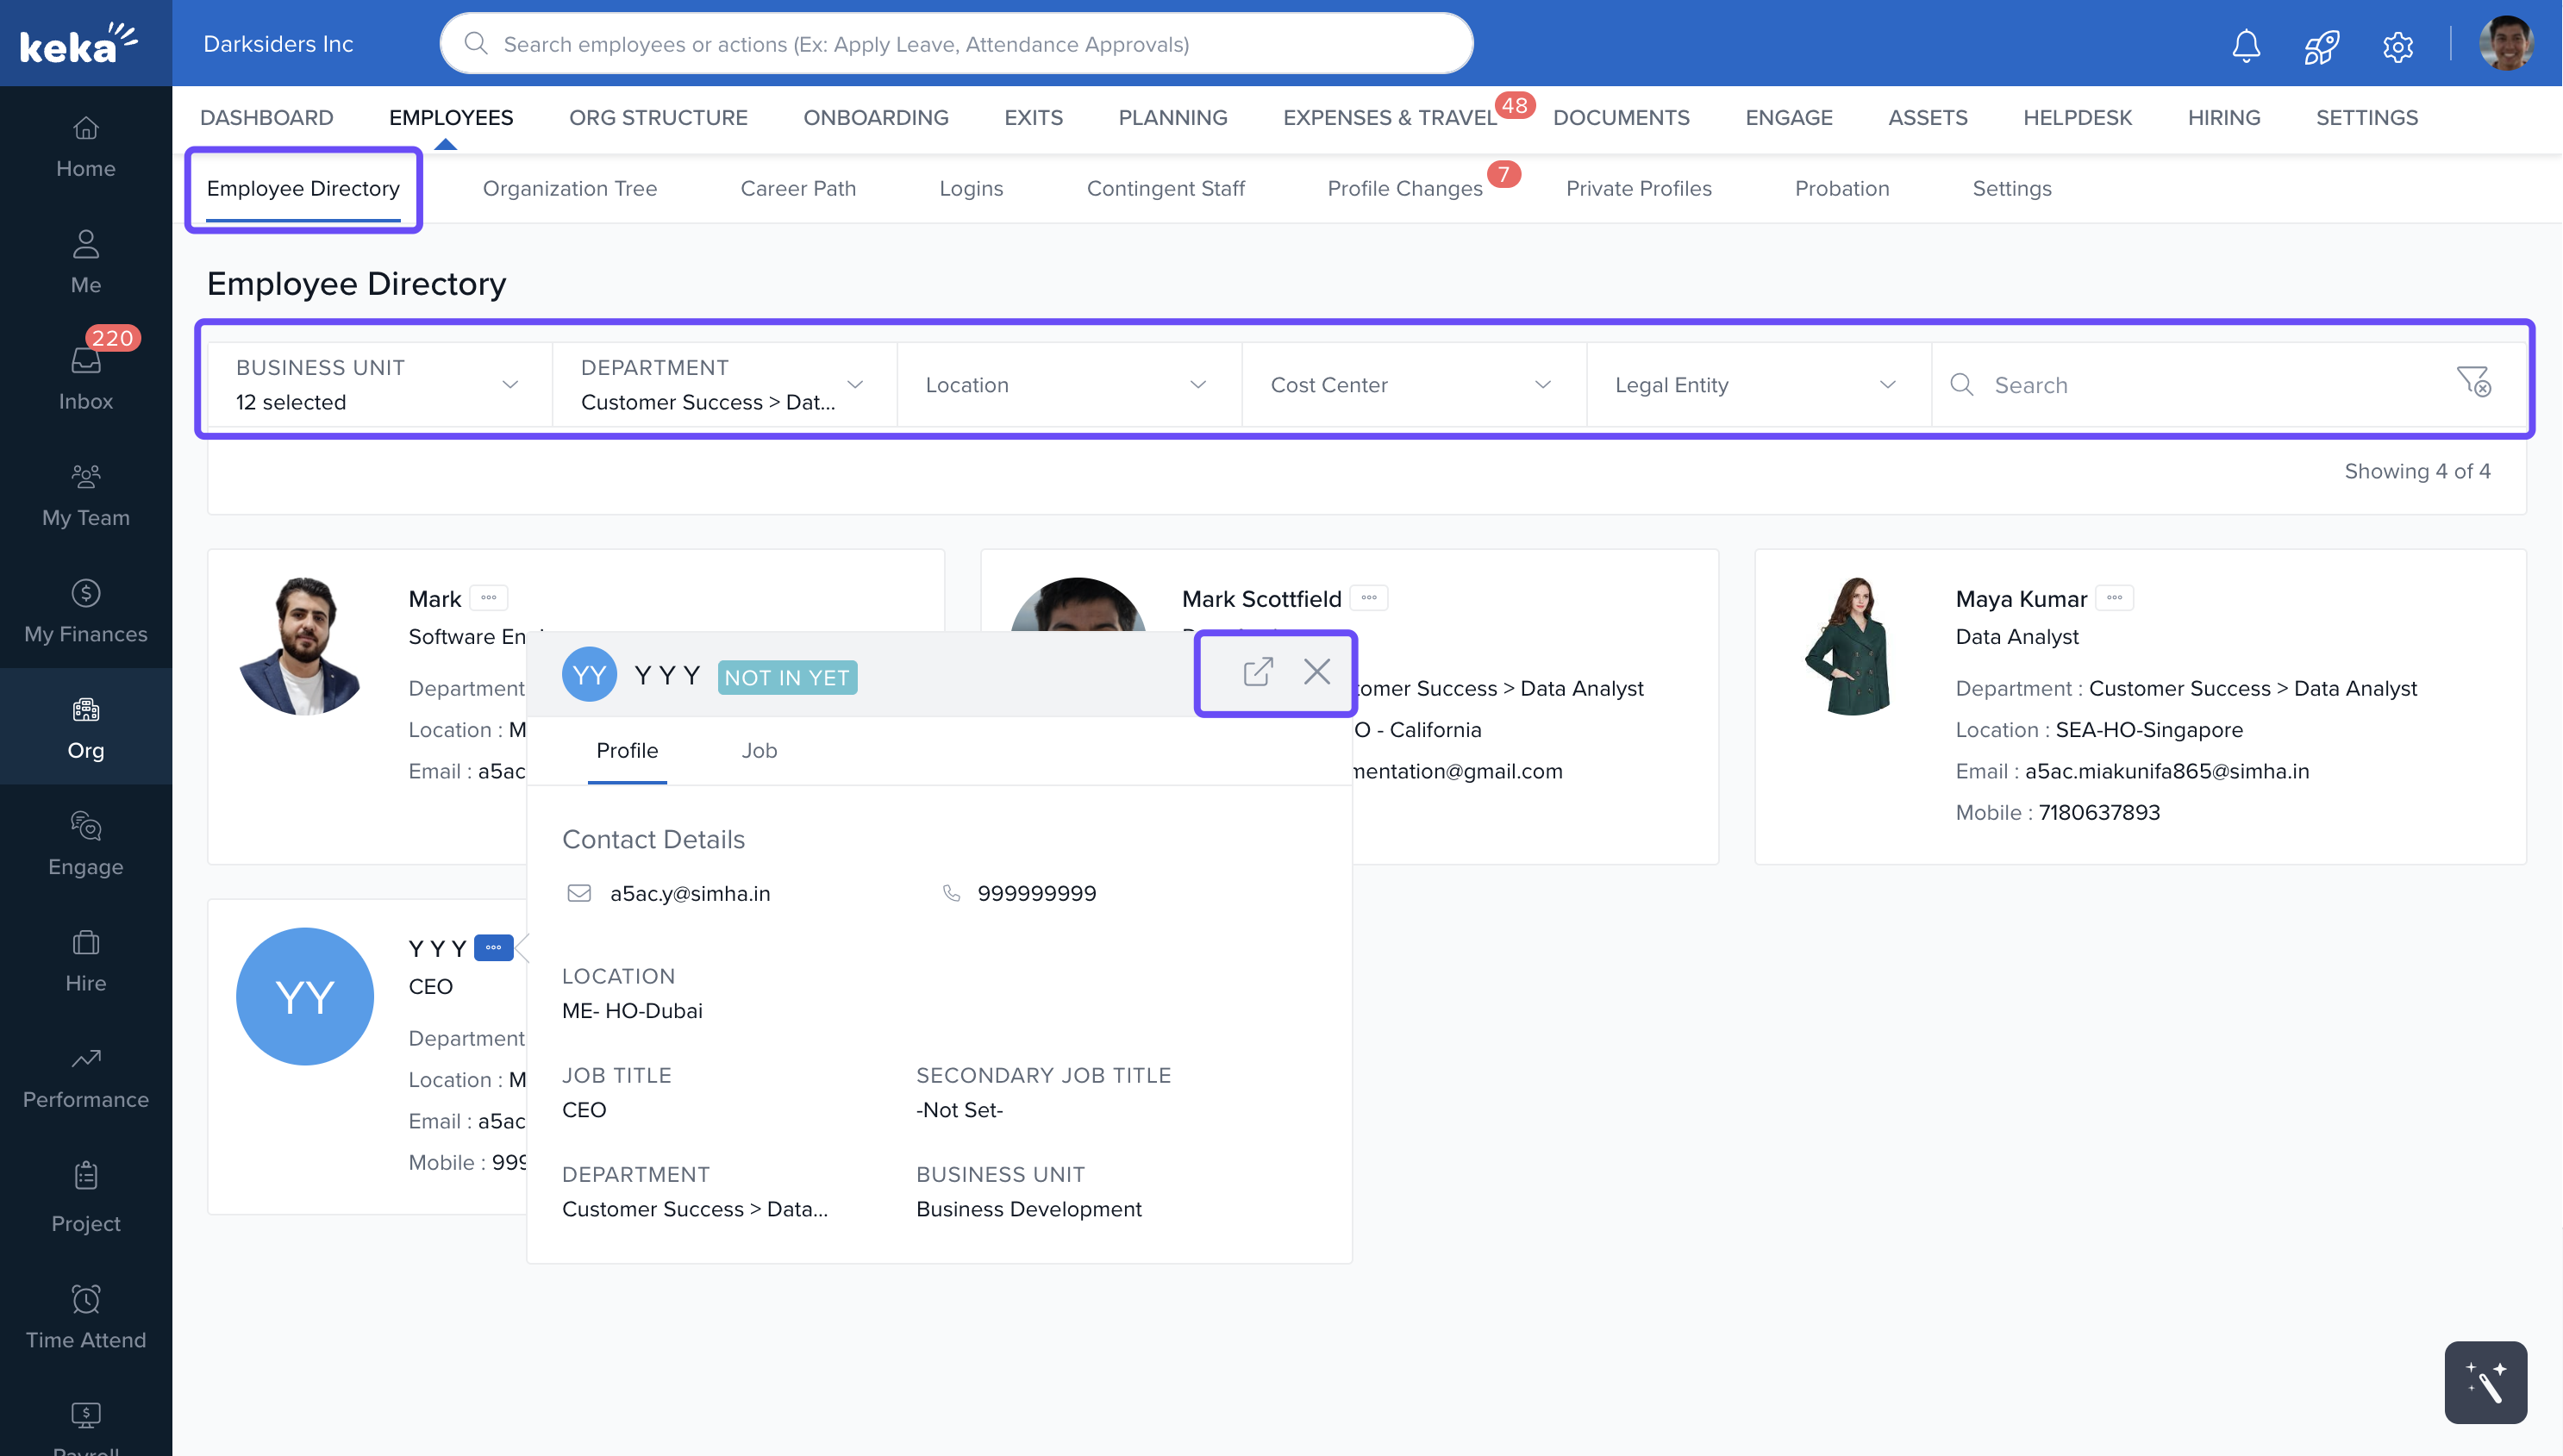Open profile in new window icon

tap(1257, 672)
